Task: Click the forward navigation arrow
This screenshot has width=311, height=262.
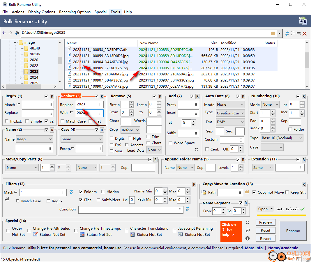Action: tap(10, 33)
